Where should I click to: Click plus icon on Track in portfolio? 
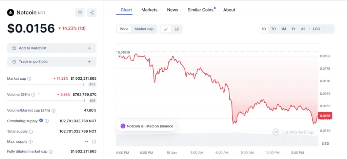click(89, 62)
